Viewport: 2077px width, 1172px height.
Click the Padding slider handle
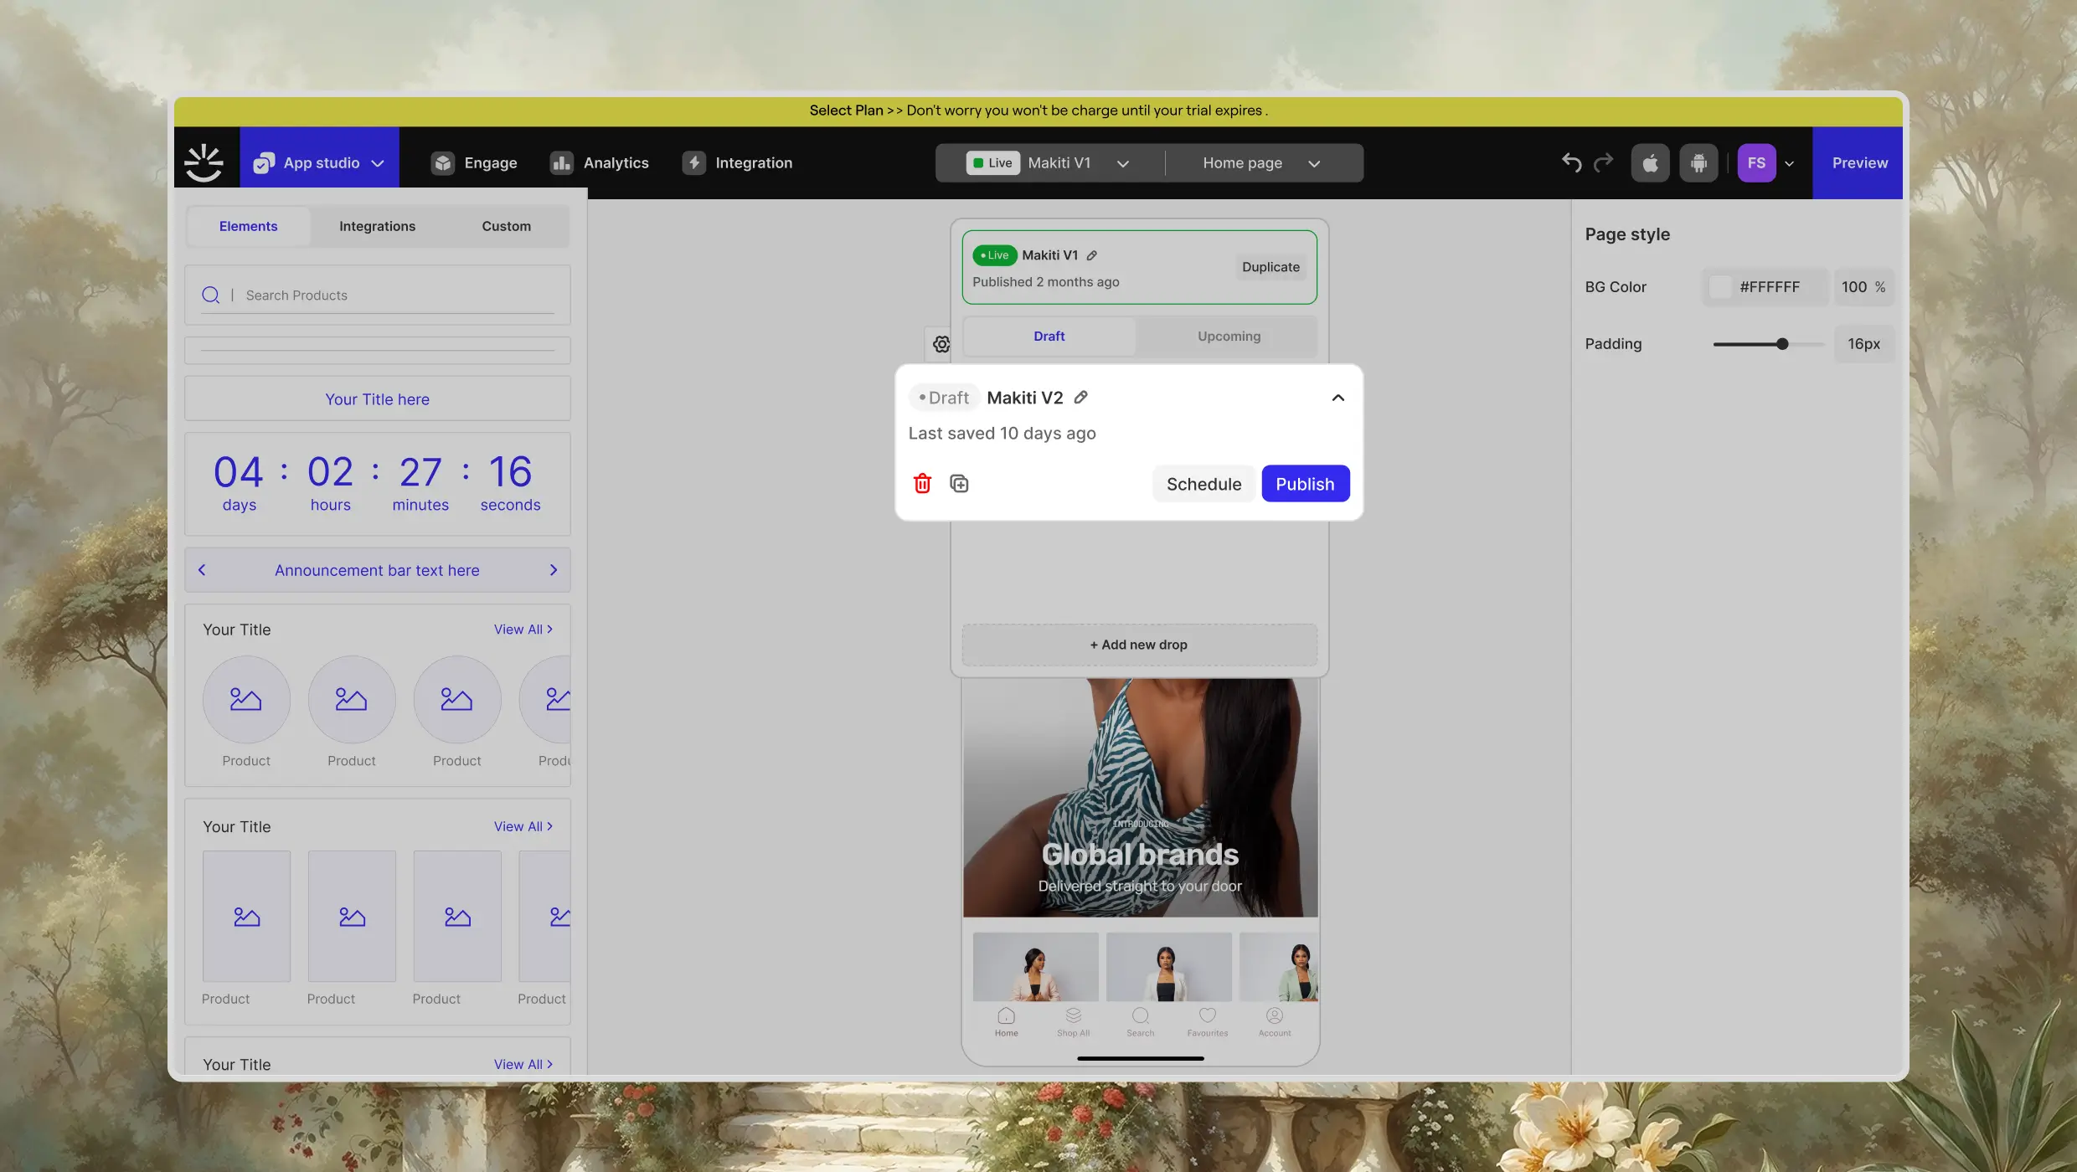click(1782, 344)
